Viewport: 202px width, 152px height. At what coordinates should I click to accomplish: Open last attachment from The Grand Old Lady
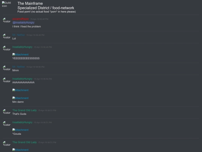[21, 150]
